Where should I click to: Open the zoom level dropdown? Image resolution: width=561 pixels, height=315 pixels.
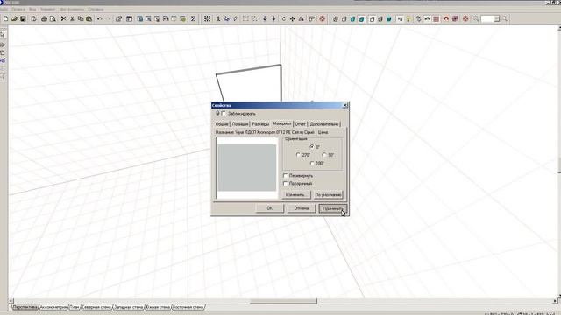pos(497,18)
